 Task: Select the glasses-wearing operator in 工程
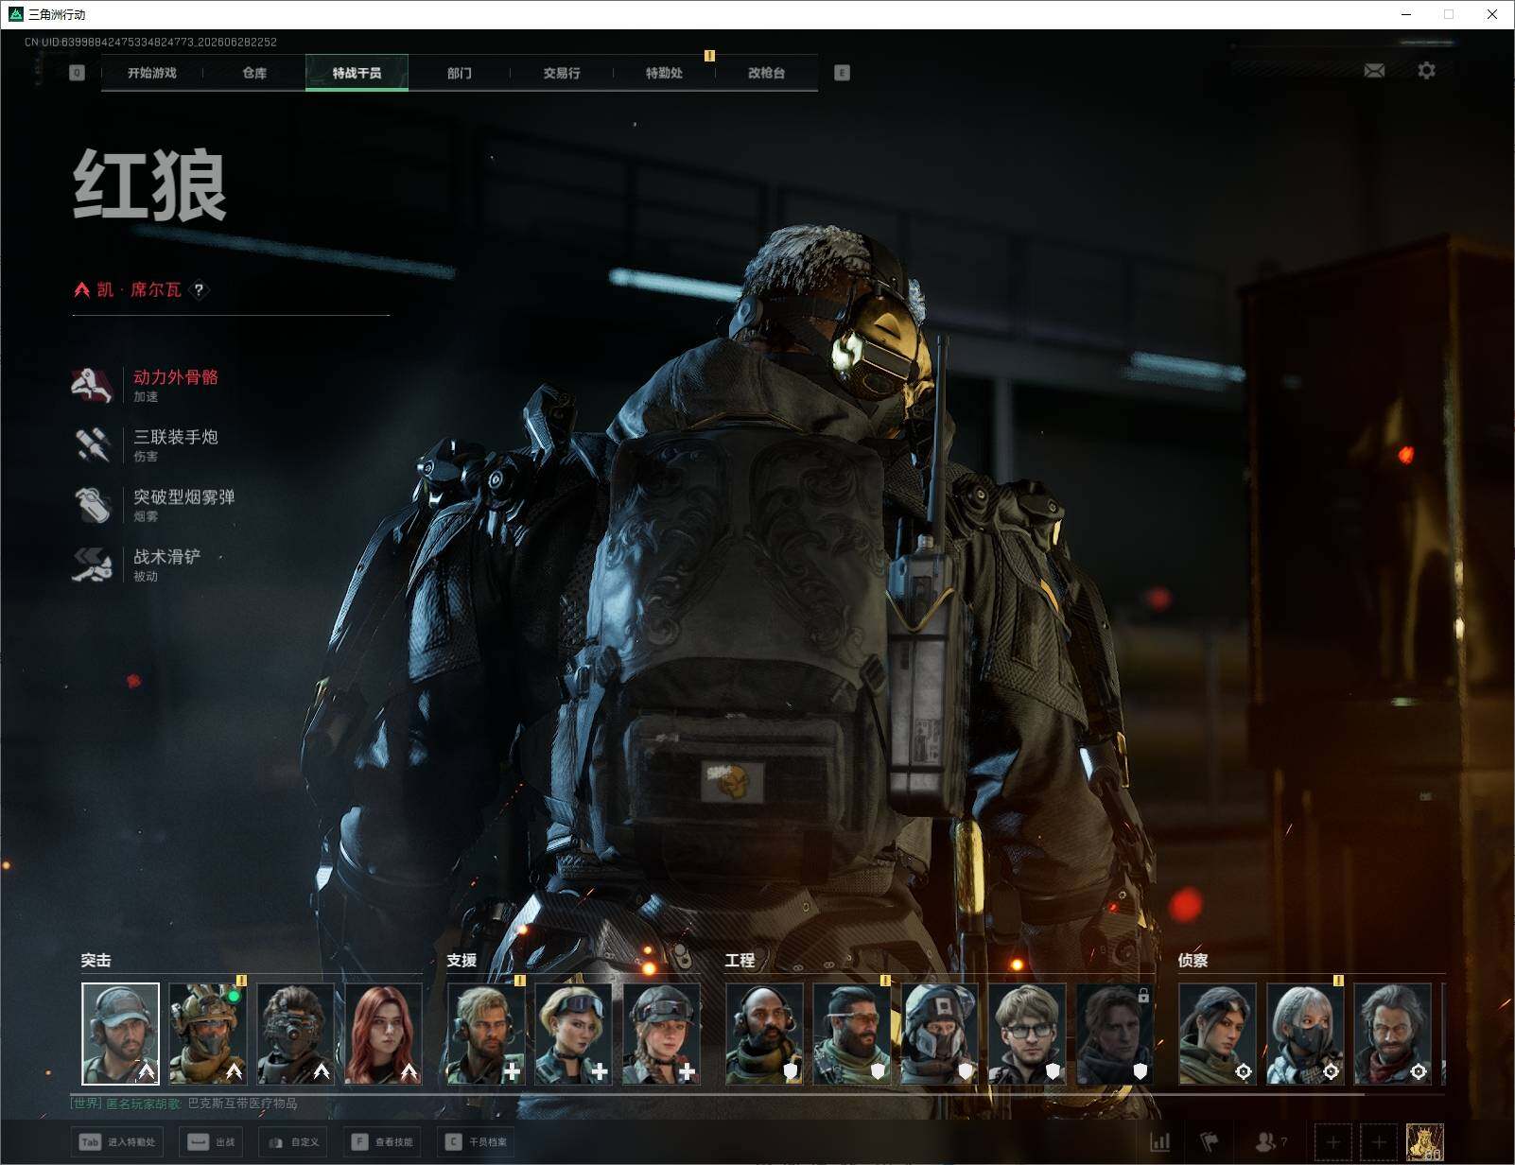1028,1034
